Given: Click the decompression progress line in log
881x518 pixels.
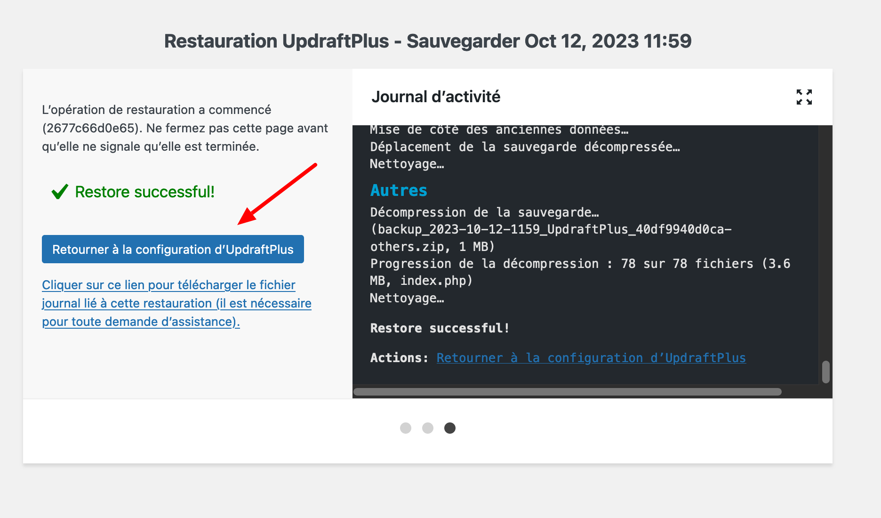Looking at the screenshot, I should 579,264.
